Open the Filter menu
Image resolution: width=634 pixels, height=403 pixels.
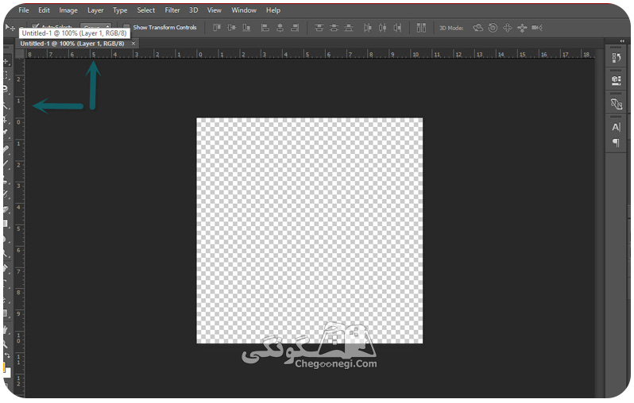[x=172, y=10]
